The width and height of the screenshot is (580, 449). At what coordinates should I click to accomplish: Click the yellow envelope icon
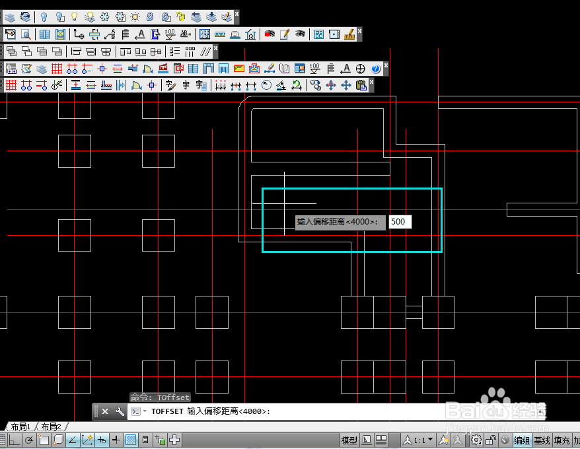tap(239, 69)
